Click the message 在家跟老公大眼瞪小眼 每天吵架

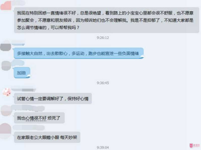[47, 137]
